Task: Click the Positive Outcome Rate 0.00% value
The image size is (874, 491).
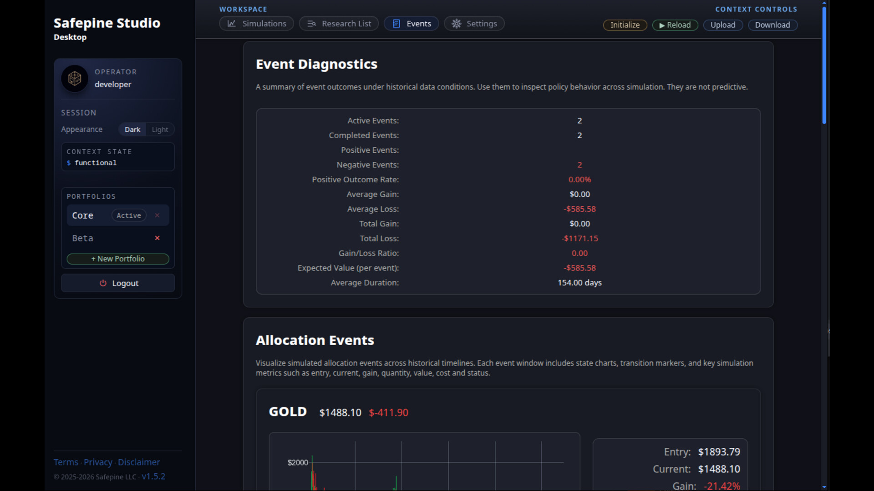Action: pos(579,180)
